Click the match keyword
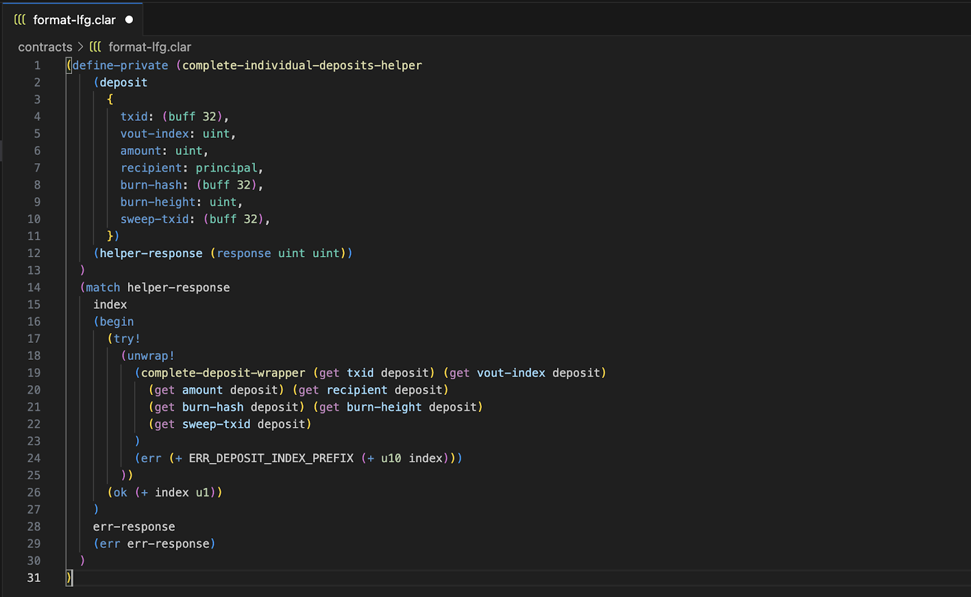Viewport: 971px width, 597px height. [103, 288]
